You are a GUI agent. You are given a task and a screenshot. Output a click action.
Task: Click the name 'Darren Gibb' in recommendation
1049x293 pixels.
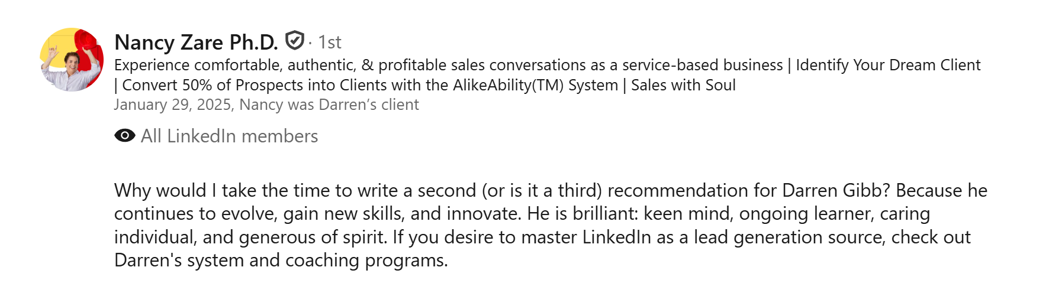(x=836, y=190)
